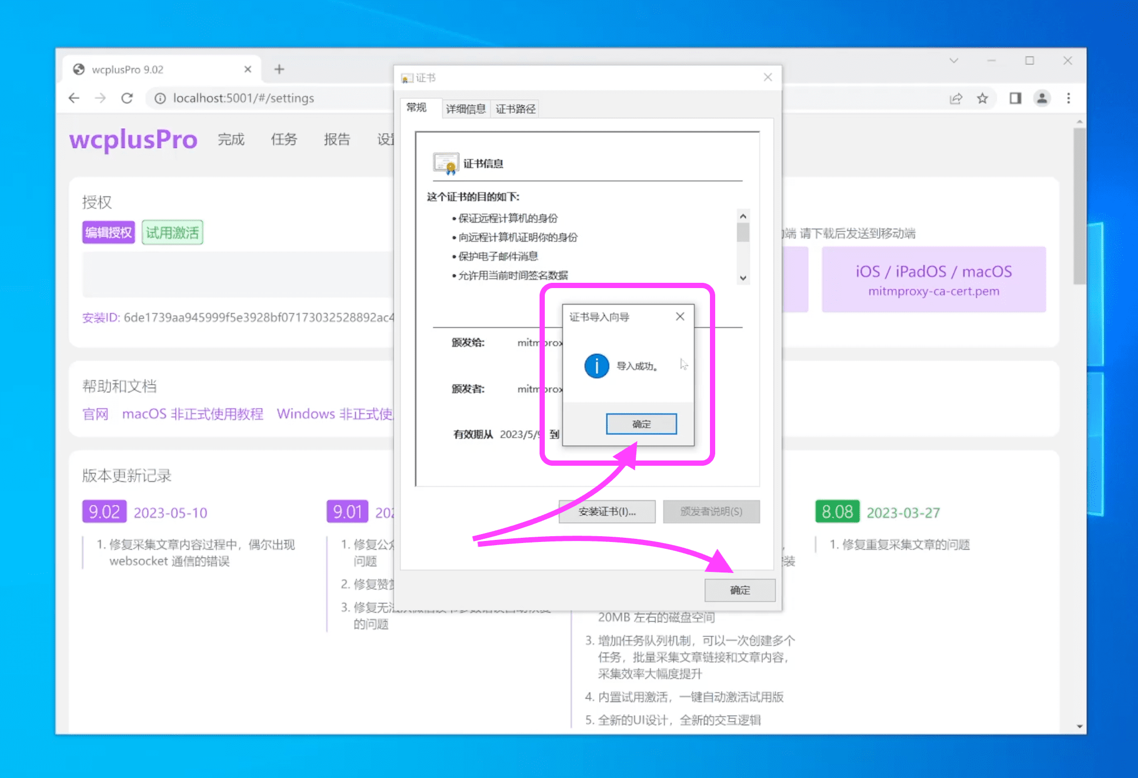Reload the localhost settings page
Image resolution: width=1138 pixels, height=778 pixels.
[127, 98]
